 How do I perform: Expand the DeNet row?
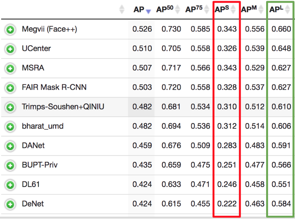tap(10, 205)
